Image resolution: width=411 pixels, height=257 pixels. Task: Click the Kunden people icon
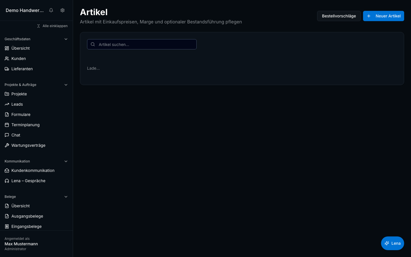coord(7,59)
